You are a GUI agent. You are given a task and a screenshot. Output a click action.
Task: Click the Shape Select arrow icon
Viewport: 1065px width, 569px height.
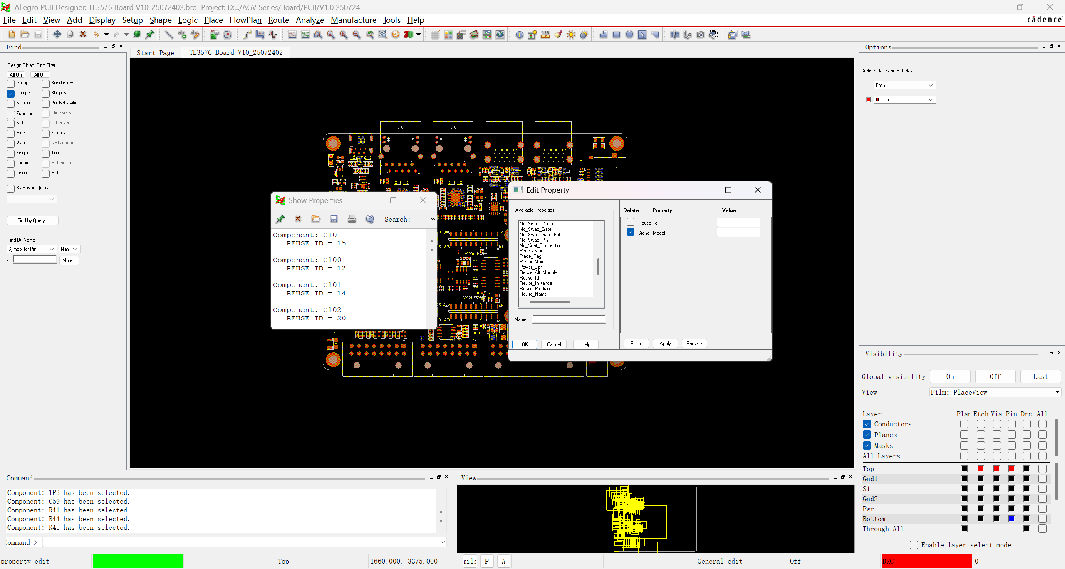(642, 35)
